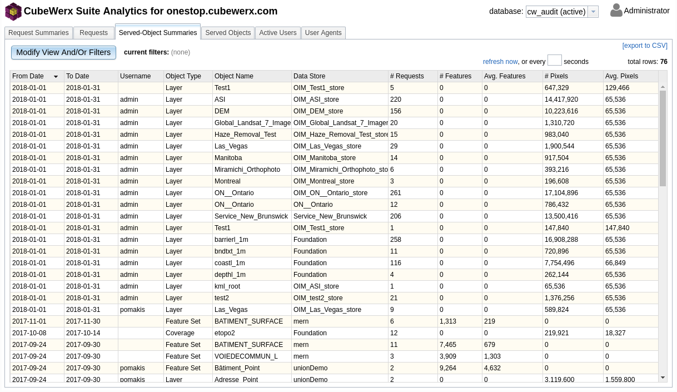The width and height of the screenshot is (677, 392).
Task: Click the ASI object name cell
Action: pos(252,100)
